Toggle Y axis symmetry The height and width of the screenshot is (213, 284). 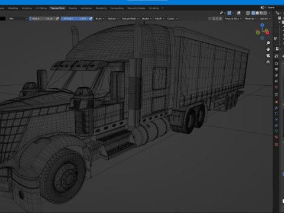(x=217, y=18)
